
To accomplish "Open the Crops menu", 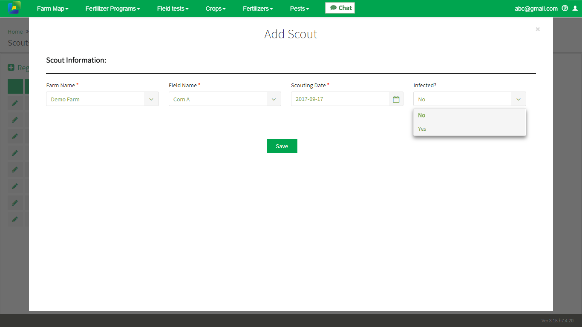I will coord(216,9).
